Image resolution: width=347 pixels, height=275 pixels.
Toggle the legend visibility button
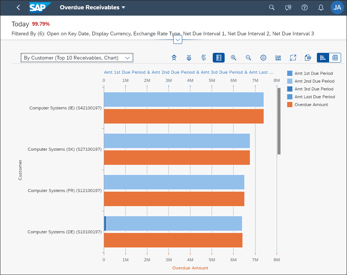pos(219,58)
